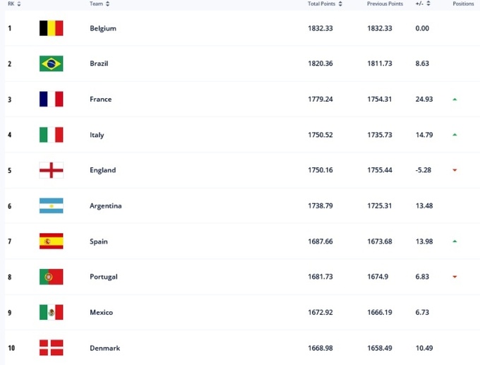Sort table by RK column
The height and width of the screenshot is (365, 480).
[x=14, y=4]
